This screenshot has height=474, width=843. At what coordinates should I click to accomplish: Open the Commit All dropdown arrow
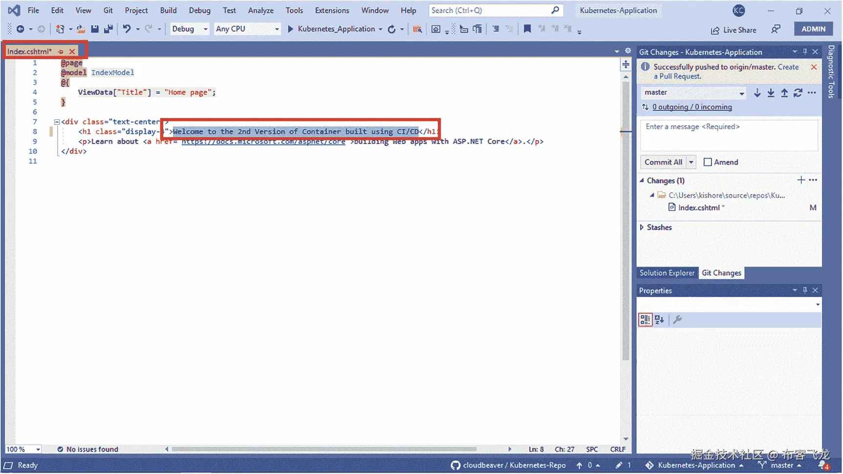[x=691, y=162]
